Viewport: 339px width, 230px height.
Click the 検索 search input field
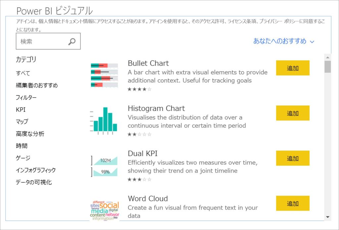point(48,41)
